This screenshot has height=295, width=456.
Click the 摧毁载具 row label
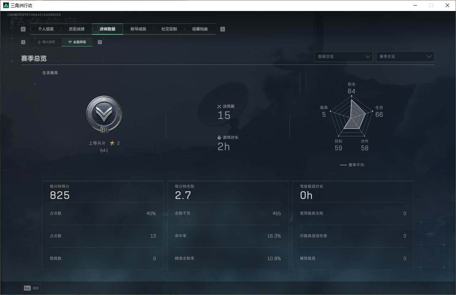308,258
